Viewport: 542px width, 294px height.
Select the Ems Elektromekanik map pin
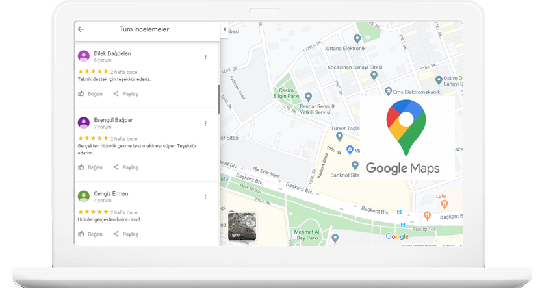pyautogui.click(x=388, y=91)
